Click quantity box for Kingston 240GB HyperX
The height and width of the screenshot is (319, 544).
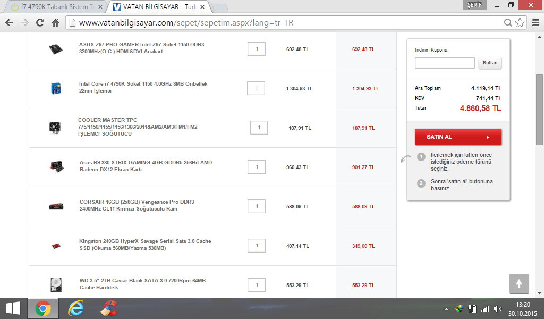point(257,246)
